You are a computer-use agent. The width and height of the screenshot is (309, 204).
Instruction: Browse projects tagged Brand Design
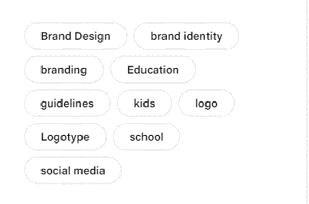[x=75, y=36]
